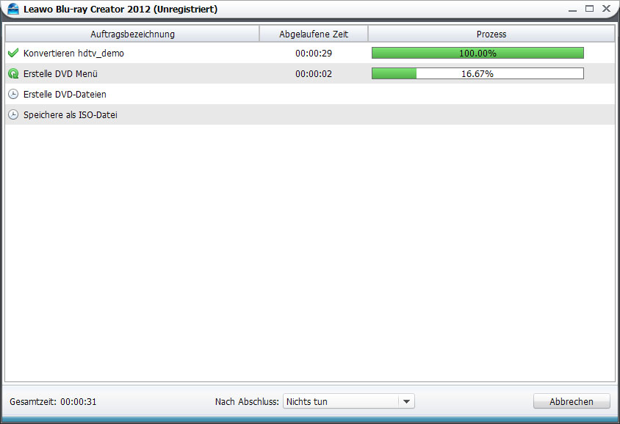
Task: Click the Auftragsbezeichnung column header
Action: pyautogui.click(x=132, y=34)
